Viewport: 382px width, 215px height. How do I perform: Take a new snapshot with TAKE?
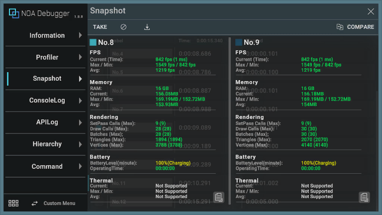(x=100, y=27)
